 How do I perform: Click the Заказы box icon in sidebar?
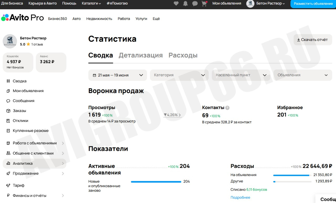8,111
